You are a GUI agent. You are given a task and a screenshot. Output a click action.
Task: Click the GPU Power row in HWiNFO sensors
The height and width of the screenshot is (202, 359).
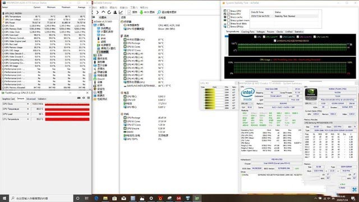pyautogui.click(x=44, y=22)
